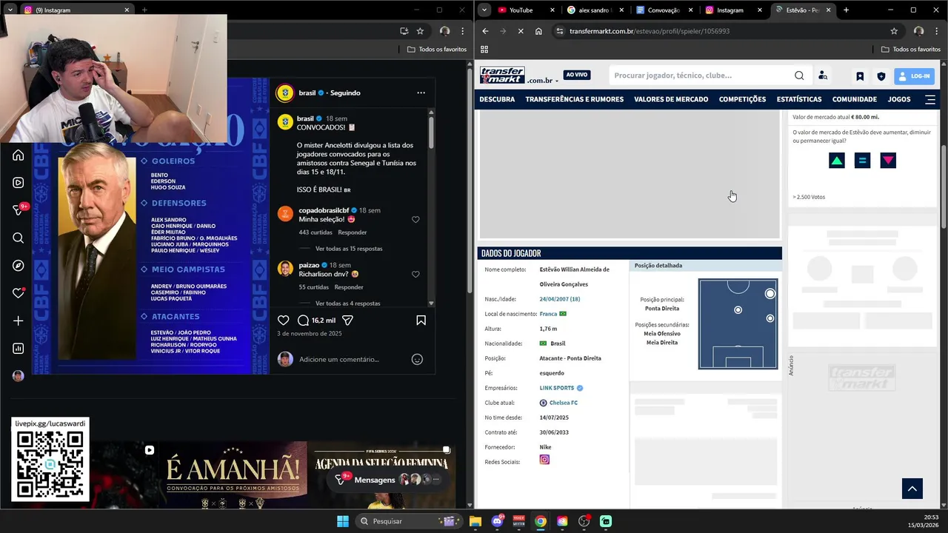Screen dimensions: 948x533
Task: Open more options on the brasil post
Action: pyautogui.click(x=421, y=93)
